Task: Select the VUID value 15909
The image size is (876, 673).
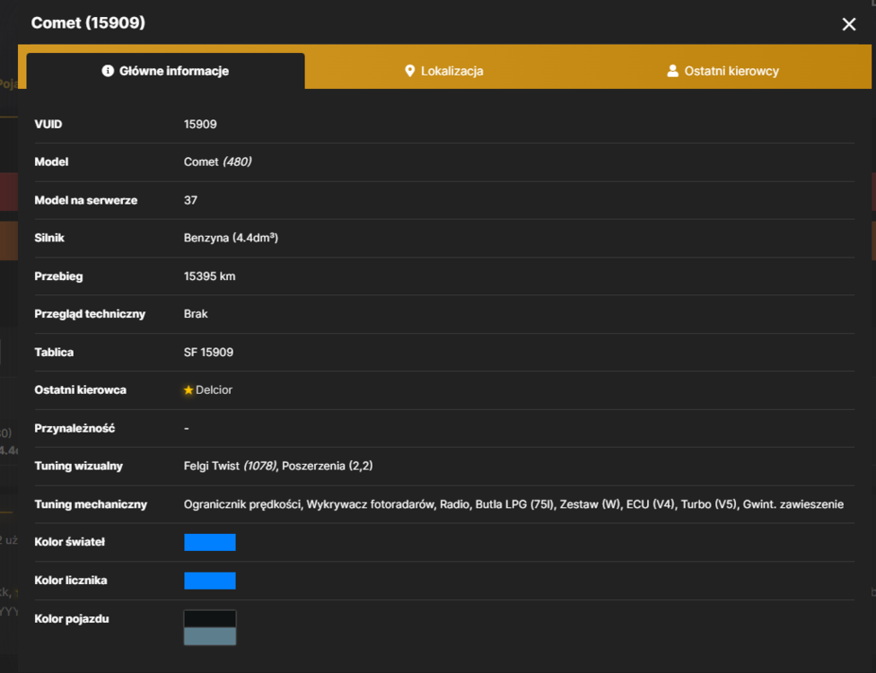Action: (200, 124)
